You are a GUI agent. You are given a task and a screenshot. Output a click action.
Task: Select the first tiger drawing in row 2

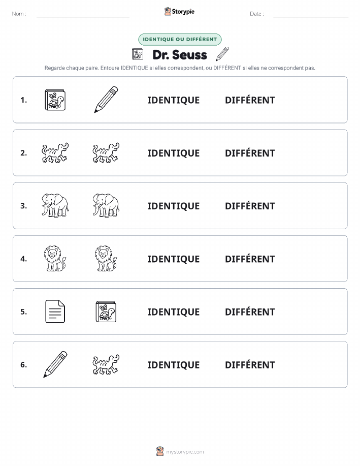(55, 153)
